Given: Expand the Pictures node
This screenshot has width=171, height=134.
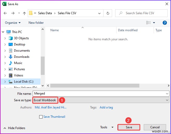Looking at the screenshot, I should coord(5,69).
